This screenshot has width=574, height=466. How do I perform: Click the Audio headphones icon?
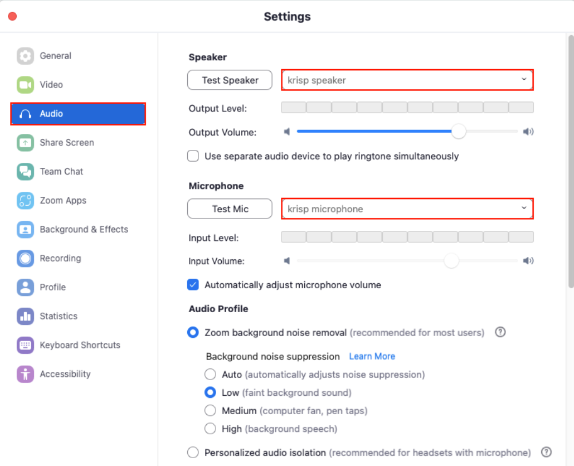pos(26,114)
